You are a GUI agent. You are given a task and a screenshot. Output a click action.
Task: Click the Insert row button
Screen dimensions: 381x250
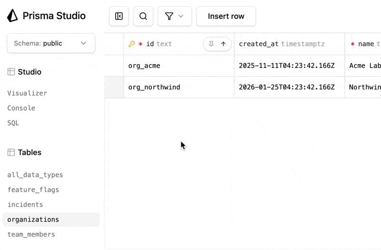tap(226, 16)
